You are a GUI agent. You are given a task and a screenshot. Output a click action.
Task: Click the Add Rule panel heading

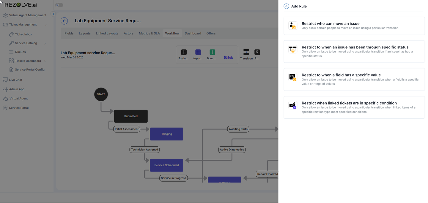tap(299, 6)
